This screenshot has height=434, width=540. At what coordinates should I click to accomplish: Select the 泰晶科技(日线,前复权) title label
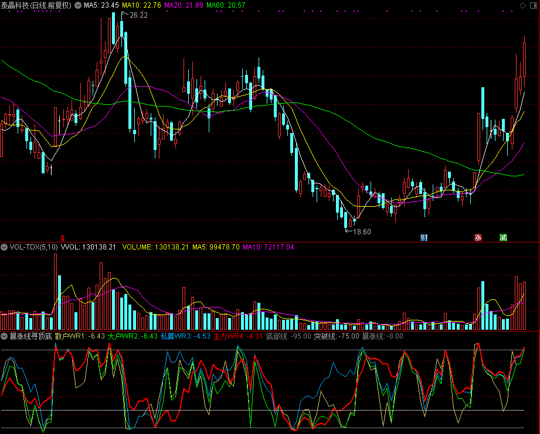pos(36,5)
